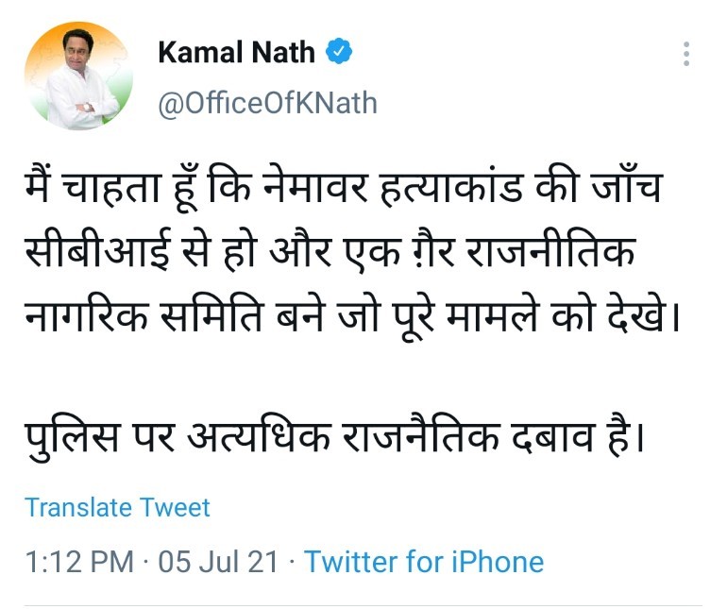Open the Twitter for iPhone source link

point(424,562)
